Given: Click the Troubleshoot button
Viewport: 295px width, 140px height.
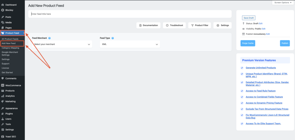Looking at the screenshot, I should coord(174,25).
